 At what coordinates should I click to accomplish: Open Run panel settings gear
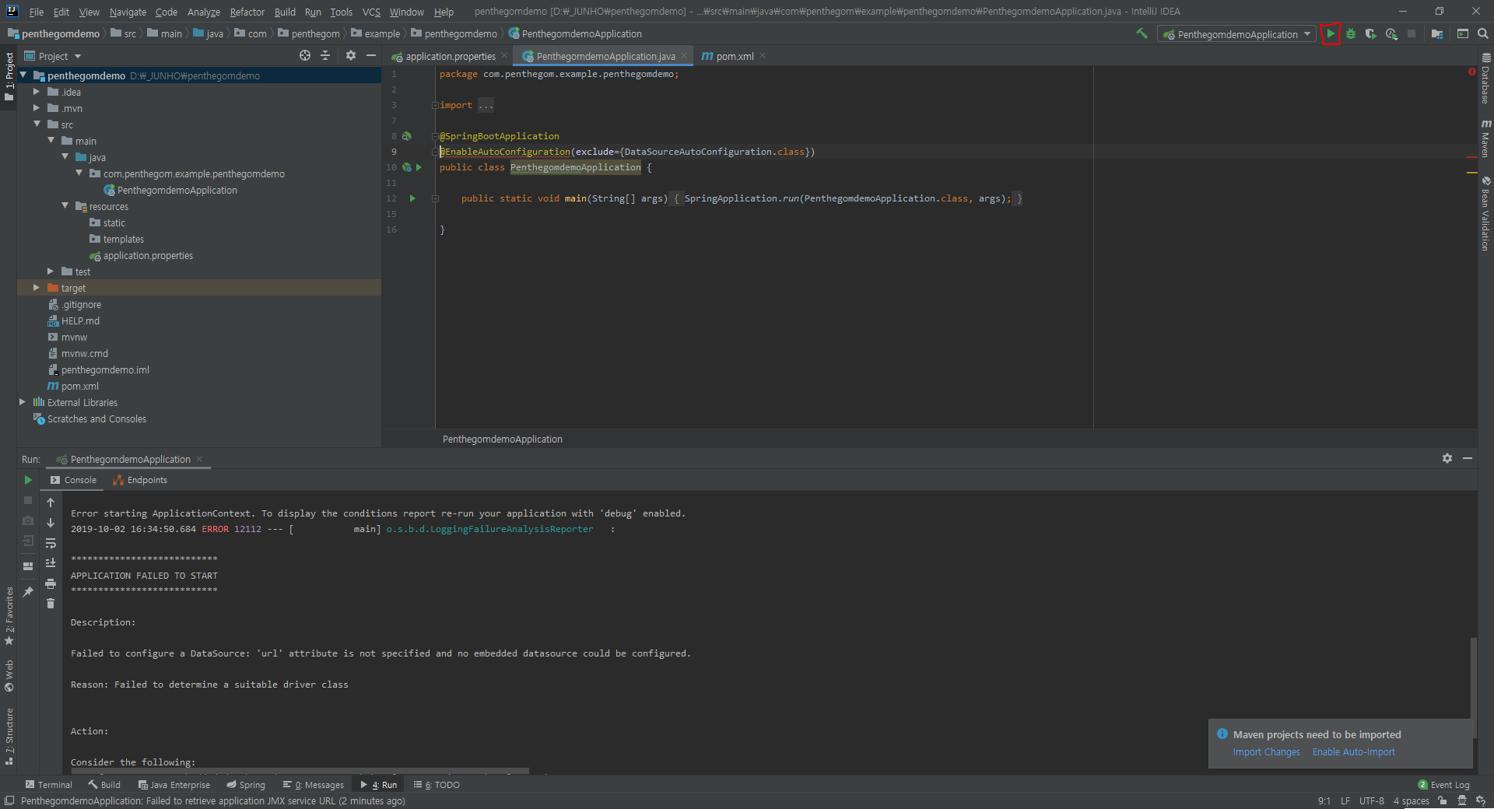1447,459
